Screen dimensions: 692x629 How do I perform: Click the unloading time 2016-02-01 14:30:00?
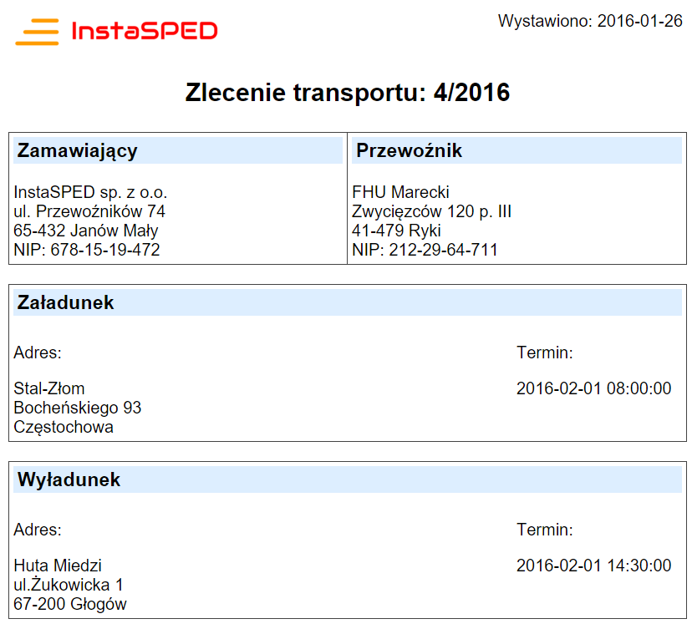pos(593,566)
